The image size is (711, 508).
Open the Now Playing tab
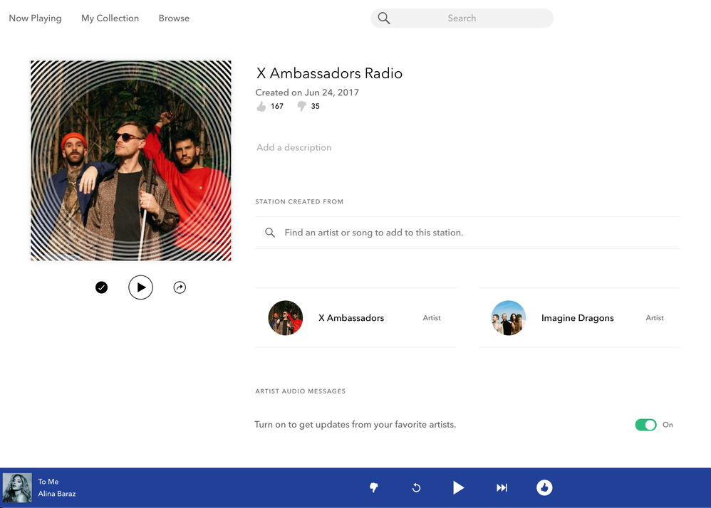pyautogui.click(x=35, y=18)
